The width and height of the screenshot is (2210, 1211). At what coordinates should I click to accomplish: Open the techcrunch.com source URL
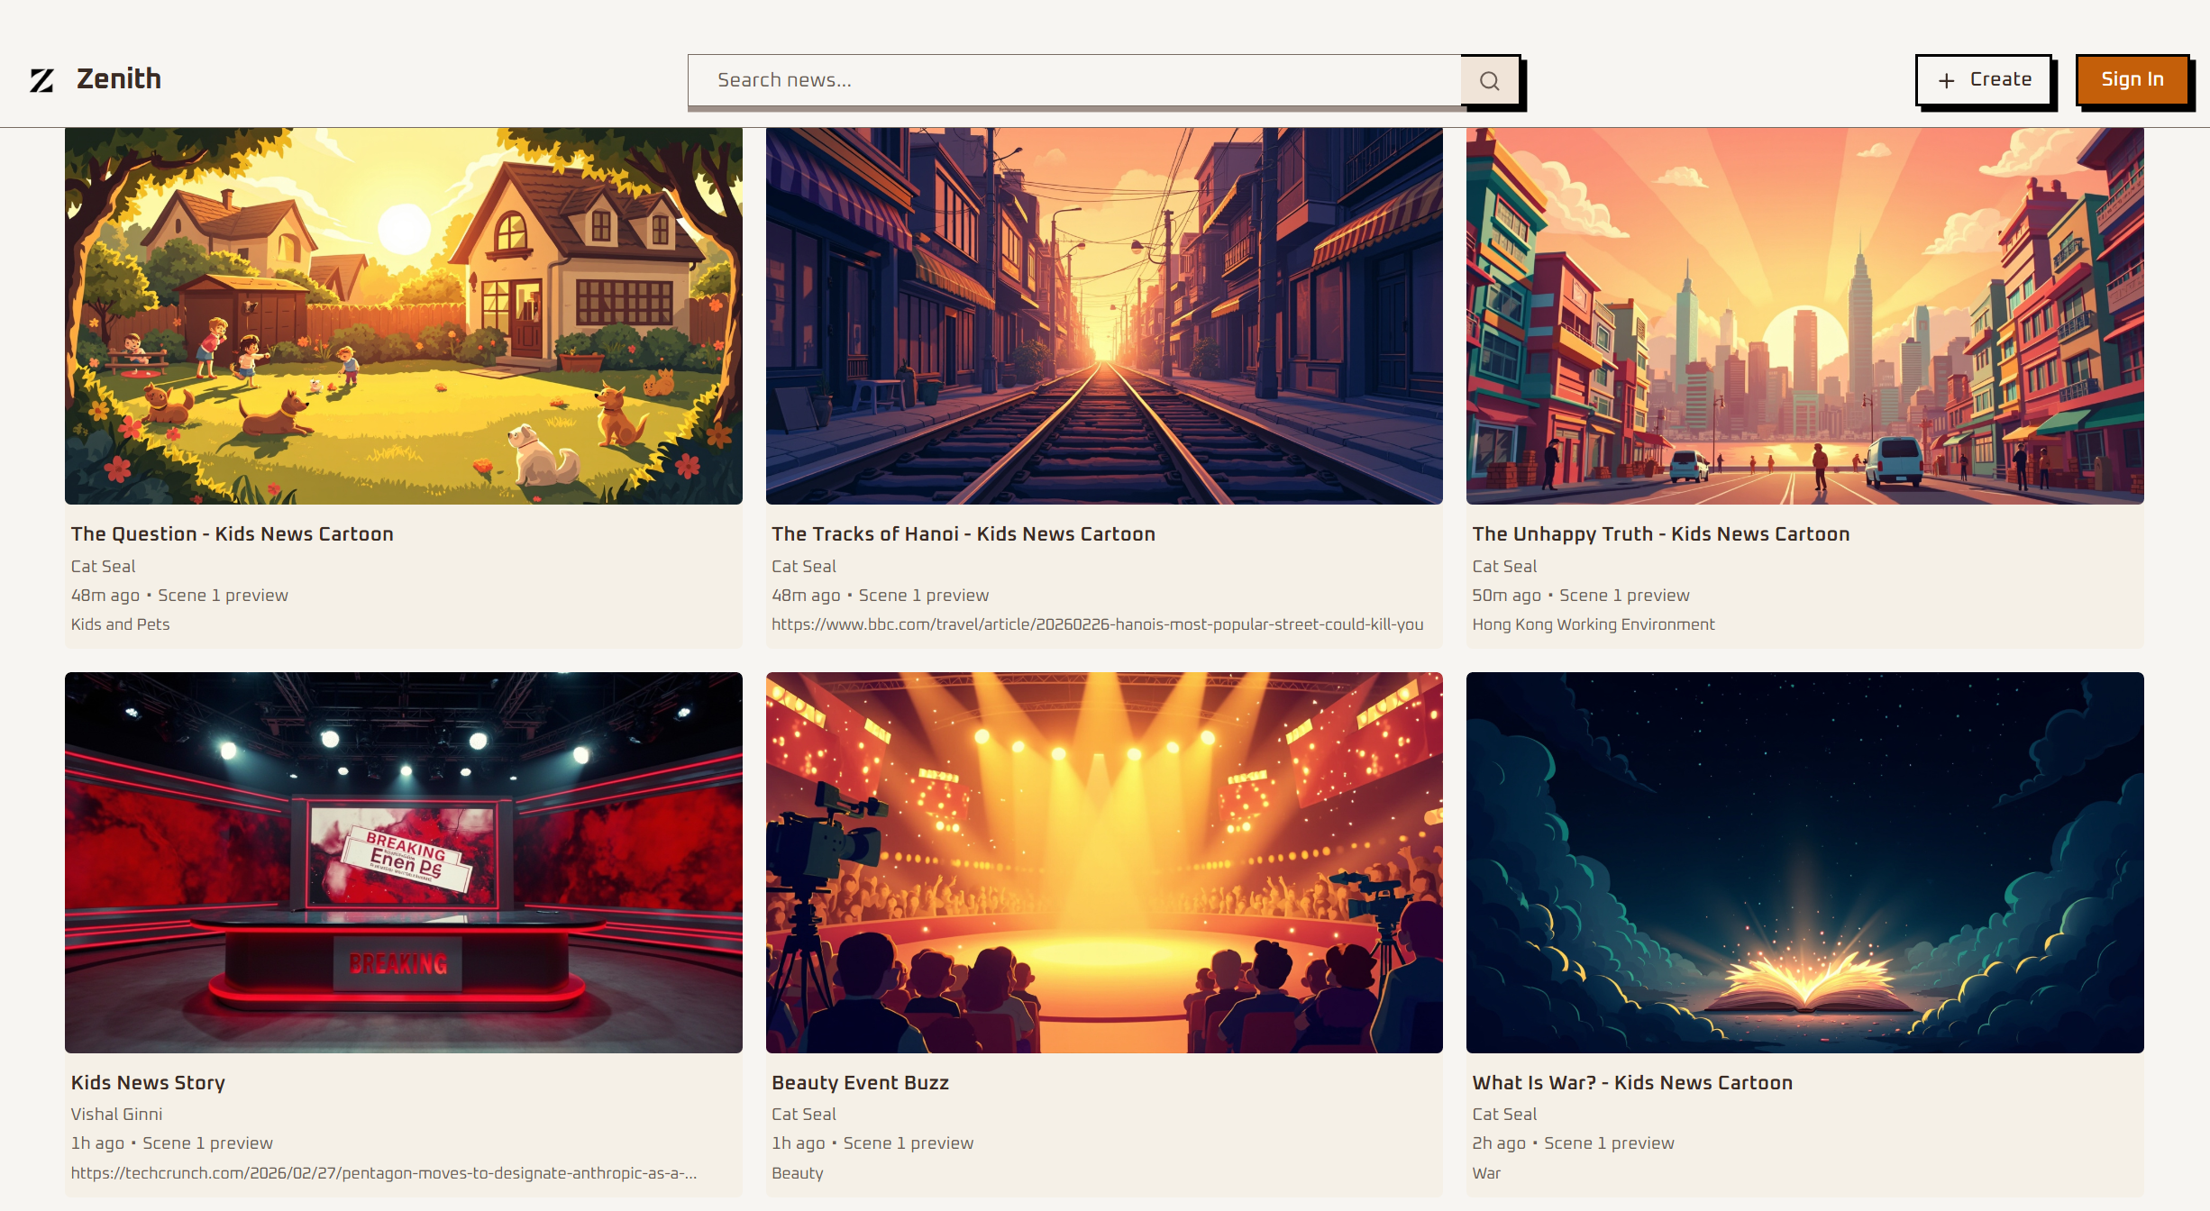[x=383, y=1173]
